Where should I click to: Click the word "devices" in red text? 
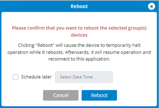(x=79, y=35)
